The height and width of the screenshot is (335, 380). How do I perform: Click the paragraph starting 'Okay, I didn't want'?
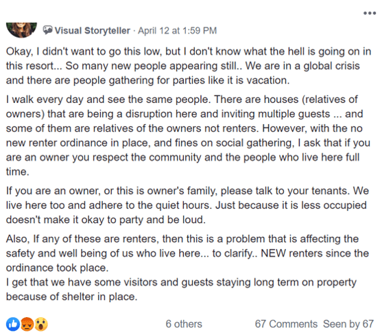(x=189, y=66)
